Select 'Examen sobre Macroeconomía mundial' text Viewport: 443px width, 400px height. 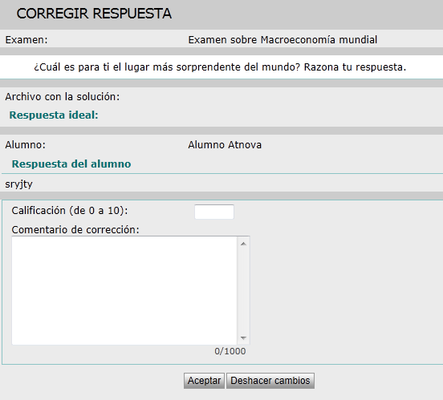click(282, 40)
